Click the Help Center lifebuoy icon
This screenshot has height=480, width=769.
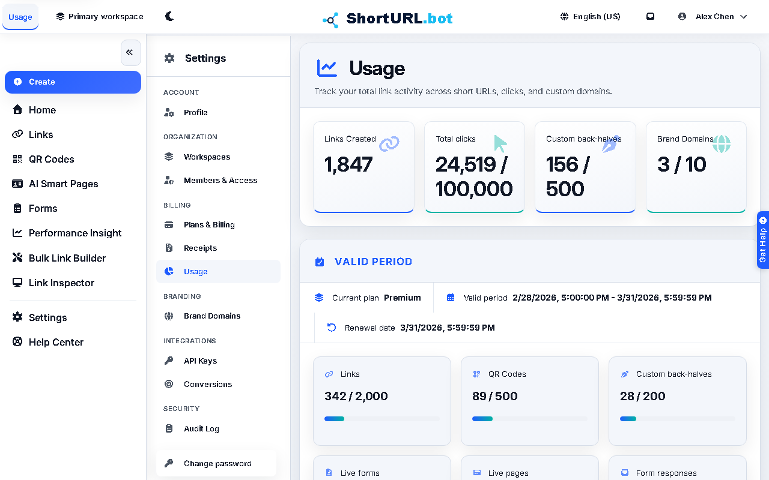(17, 342)
